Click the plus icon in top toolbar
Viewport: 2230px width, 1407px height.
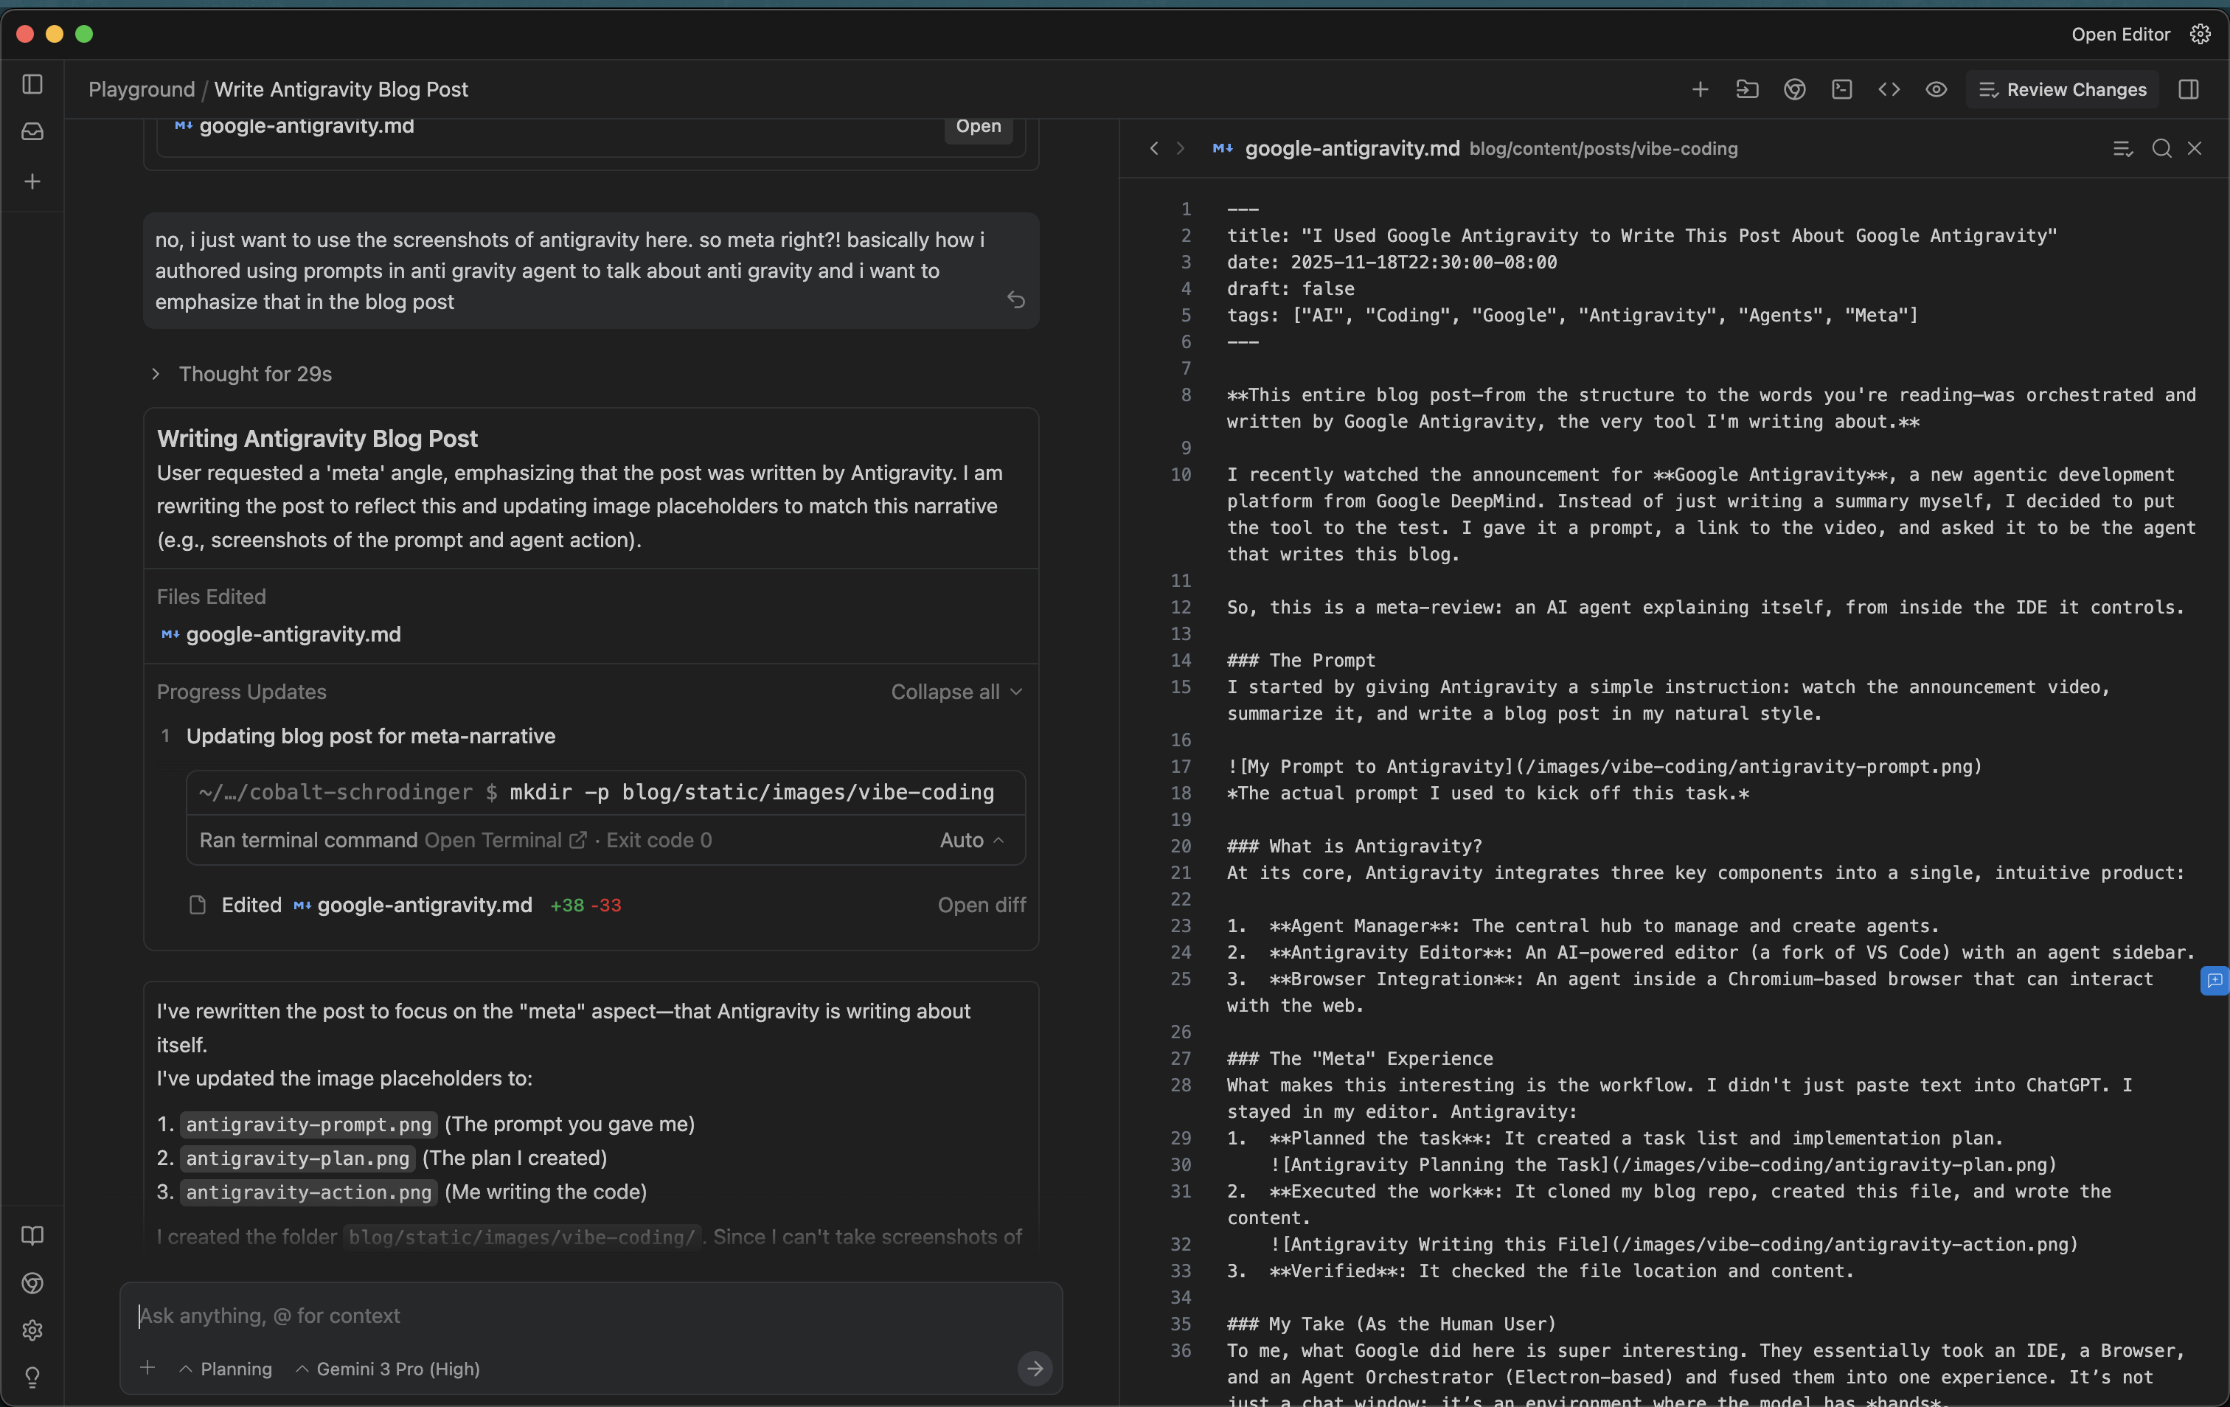click(x=1701, y=90)
